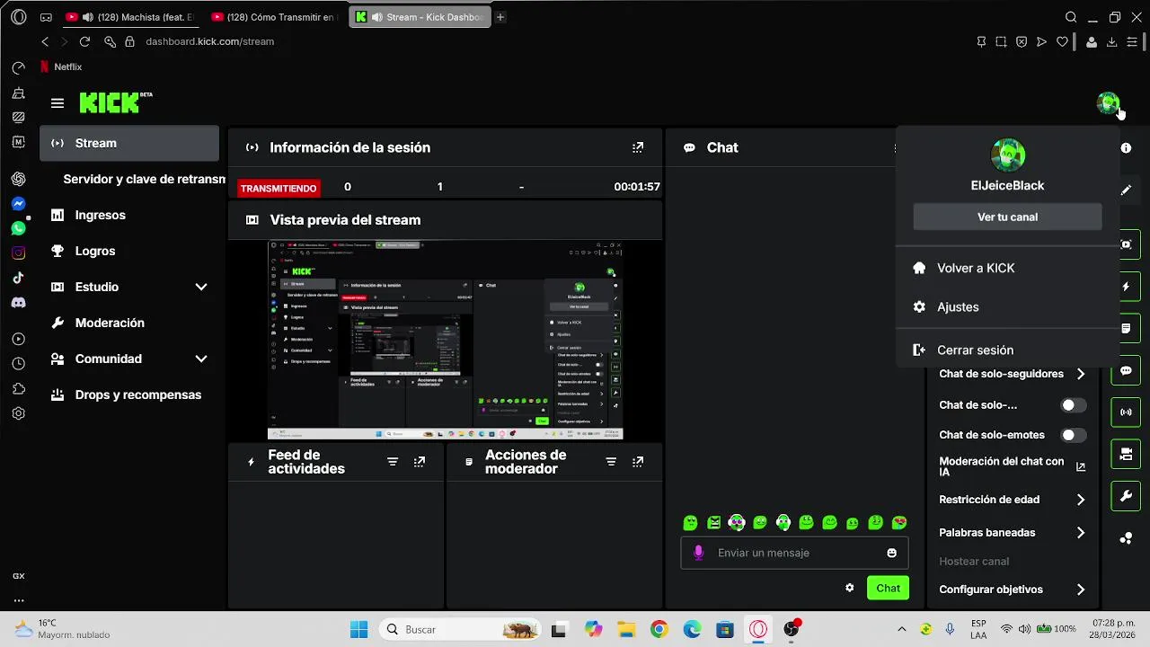Click the lightning bolt shortcut in right toolbar

(x=1126, y=287)
